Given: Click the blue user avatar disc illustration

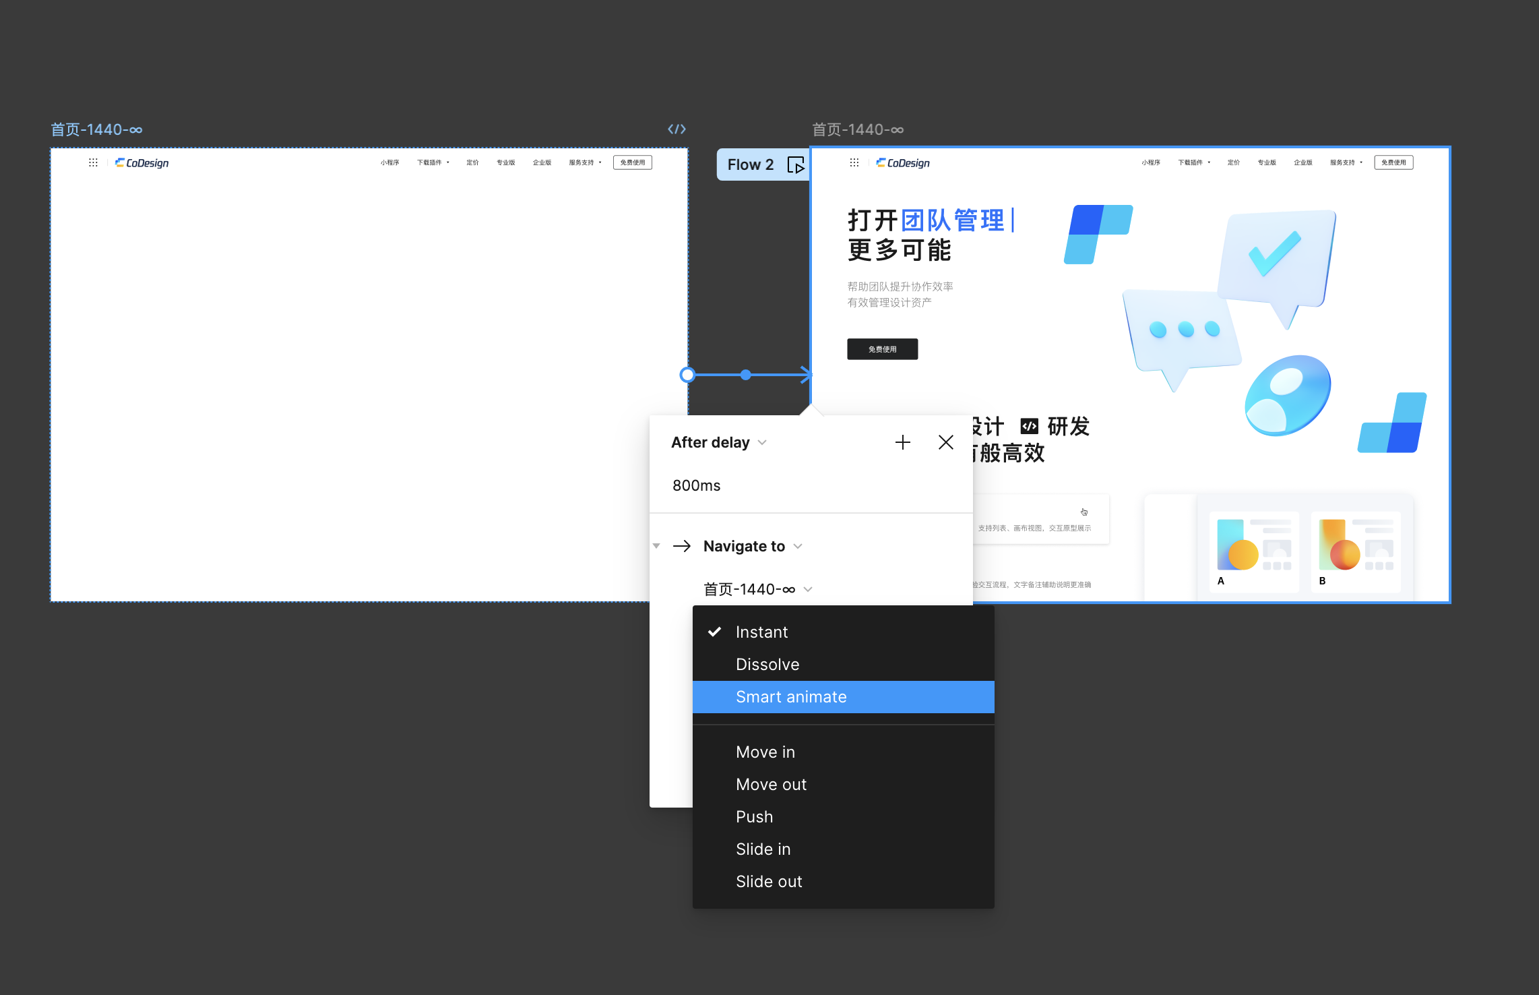Looking at the screenshot, I should 1288,395.
